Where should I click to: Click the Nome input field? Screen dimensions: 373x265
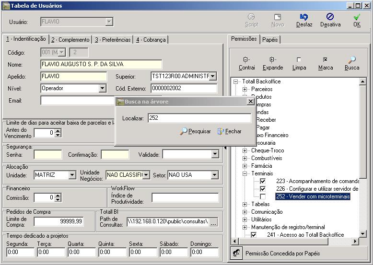101,64
